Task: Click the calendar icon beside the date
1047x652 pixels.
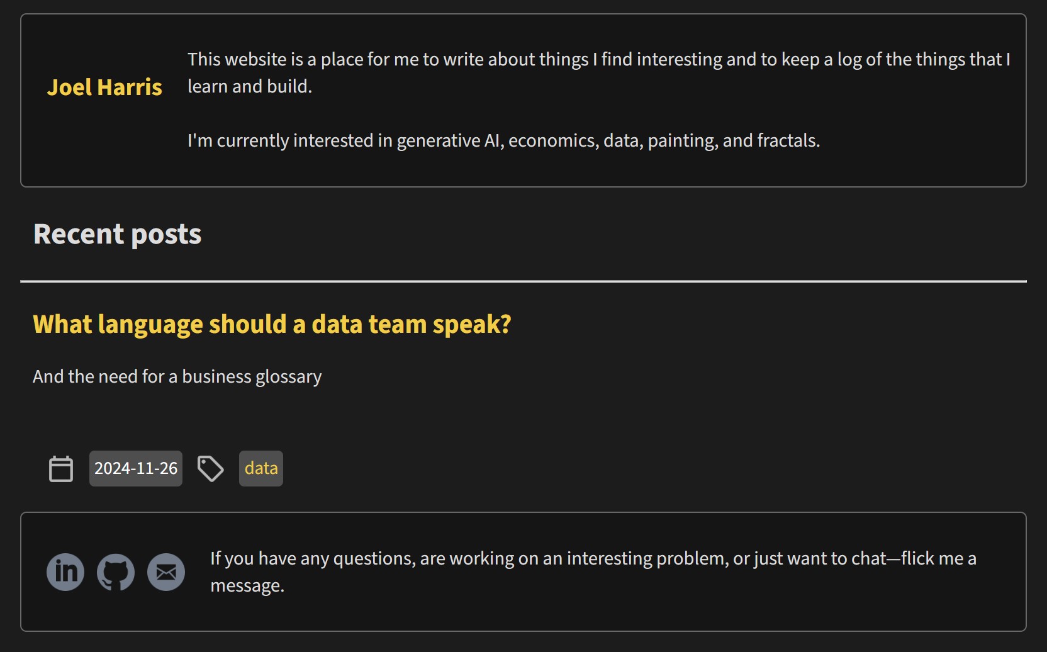Action: point(61,469)
